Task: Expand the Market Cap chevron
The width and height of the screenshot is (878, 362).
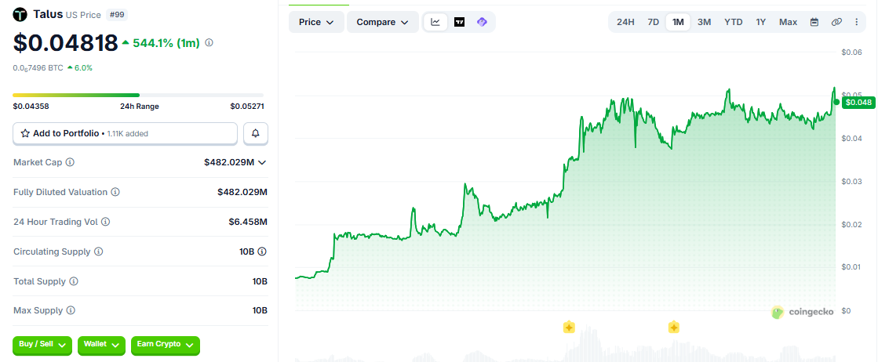Action: pyautogui.click(x=261, y=162)
